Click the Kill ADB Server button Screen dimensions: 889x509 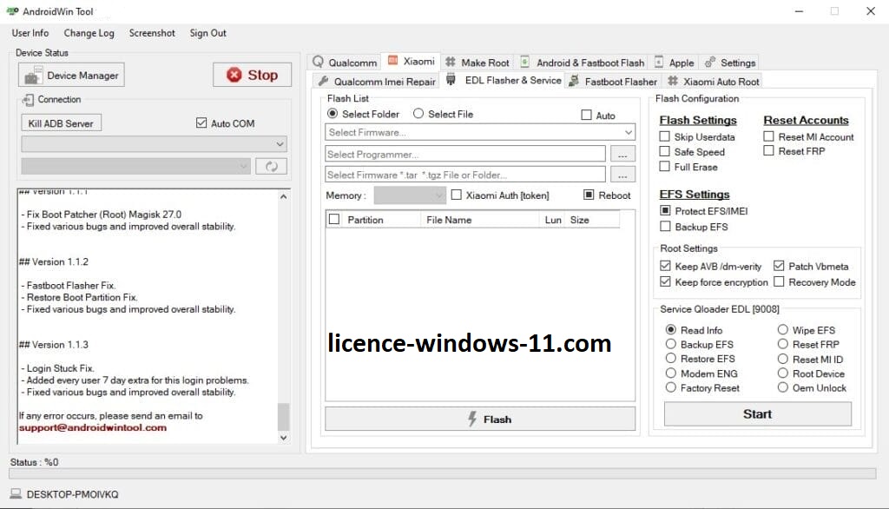(61, 123)
